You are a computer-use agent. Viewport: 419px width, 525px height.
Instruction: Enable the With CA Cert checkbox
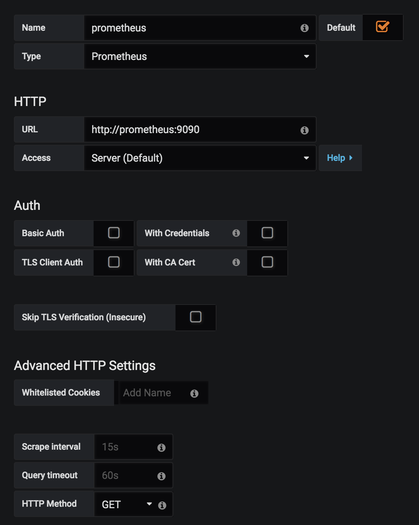click(x=267, y=262)
